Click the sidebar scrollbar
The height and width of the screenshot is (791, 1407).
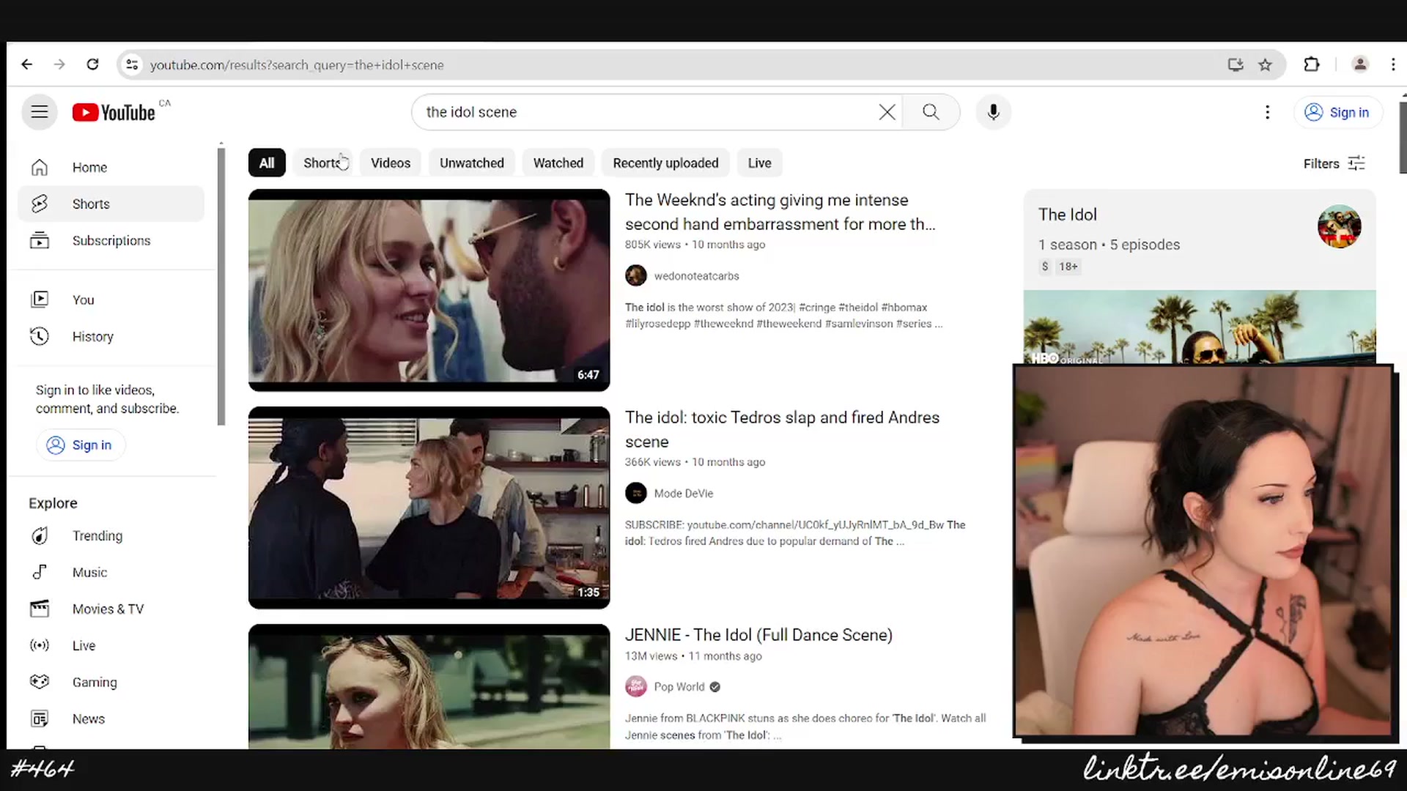pyautogui.click(x=221, y=286)
